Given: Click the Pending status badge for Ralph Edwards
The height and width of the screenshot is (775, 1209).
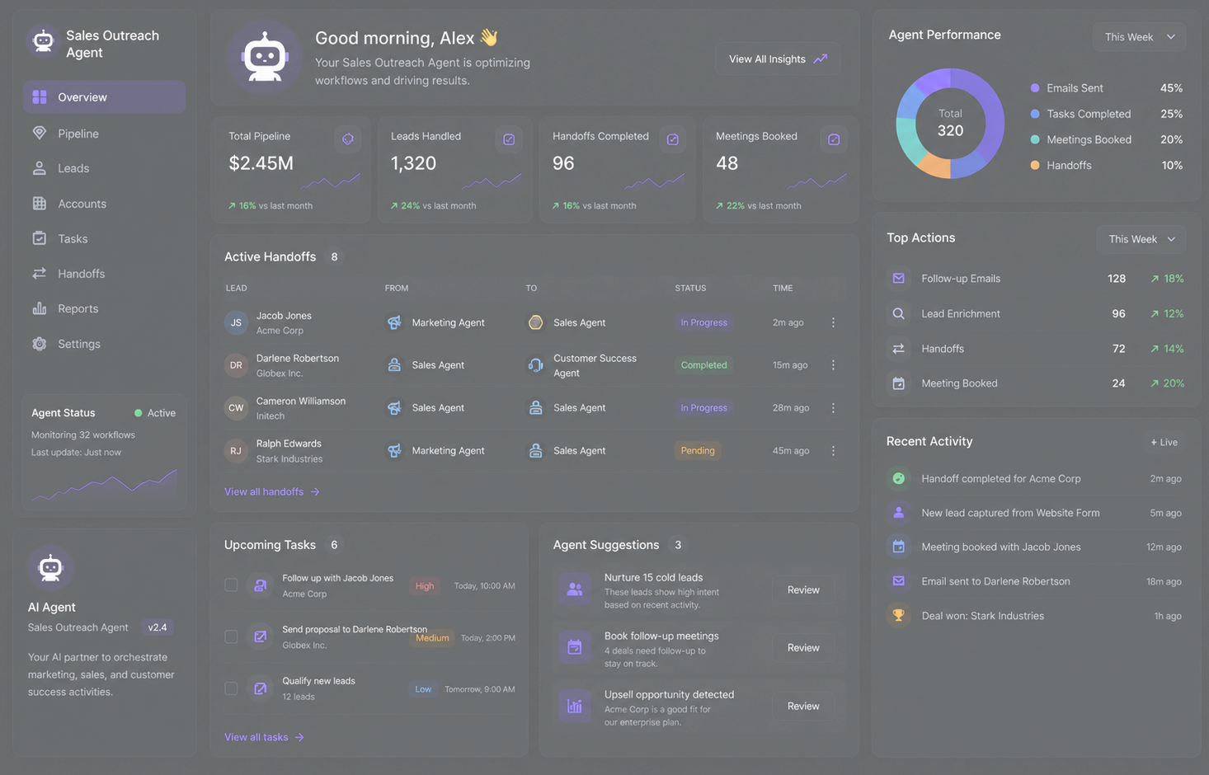Looking at the screenshot, I should pyautogui.click(x=698, y=451).
